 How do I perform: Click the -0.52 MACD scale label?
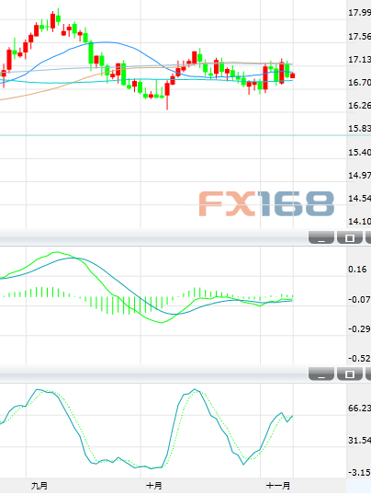[359, 358]
